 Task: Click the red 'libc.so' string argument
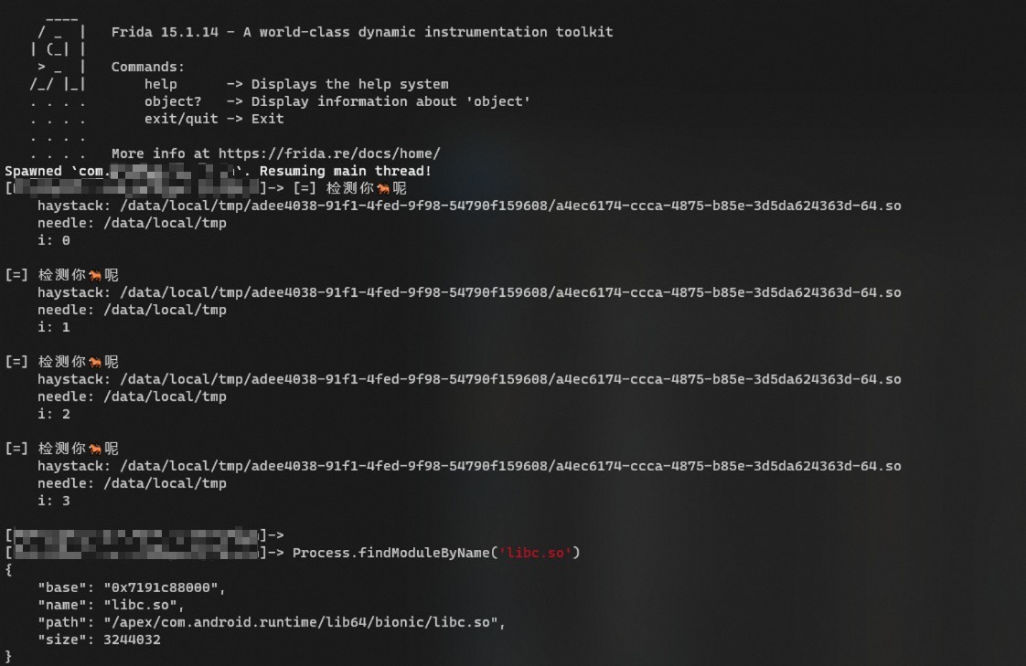[535, 553]
